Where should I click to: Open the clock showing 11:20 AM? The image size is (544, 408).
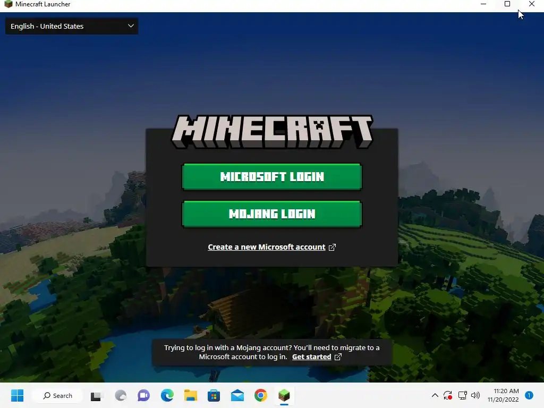point(503,395)
